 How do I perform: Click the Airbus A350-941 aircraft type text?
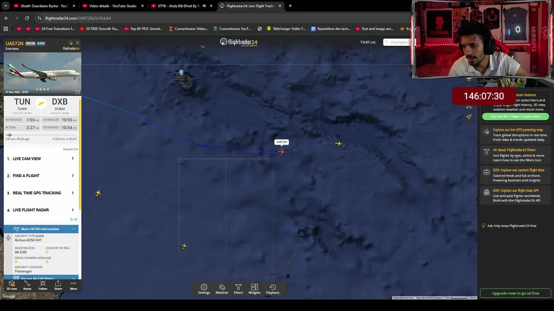pos(28,240)
